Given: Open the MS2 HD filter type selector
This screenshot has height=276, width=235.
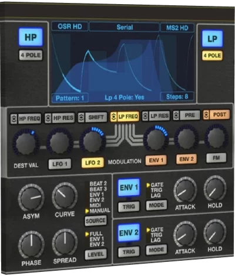Looking at the screenshot, I should [x=177, y=28].
